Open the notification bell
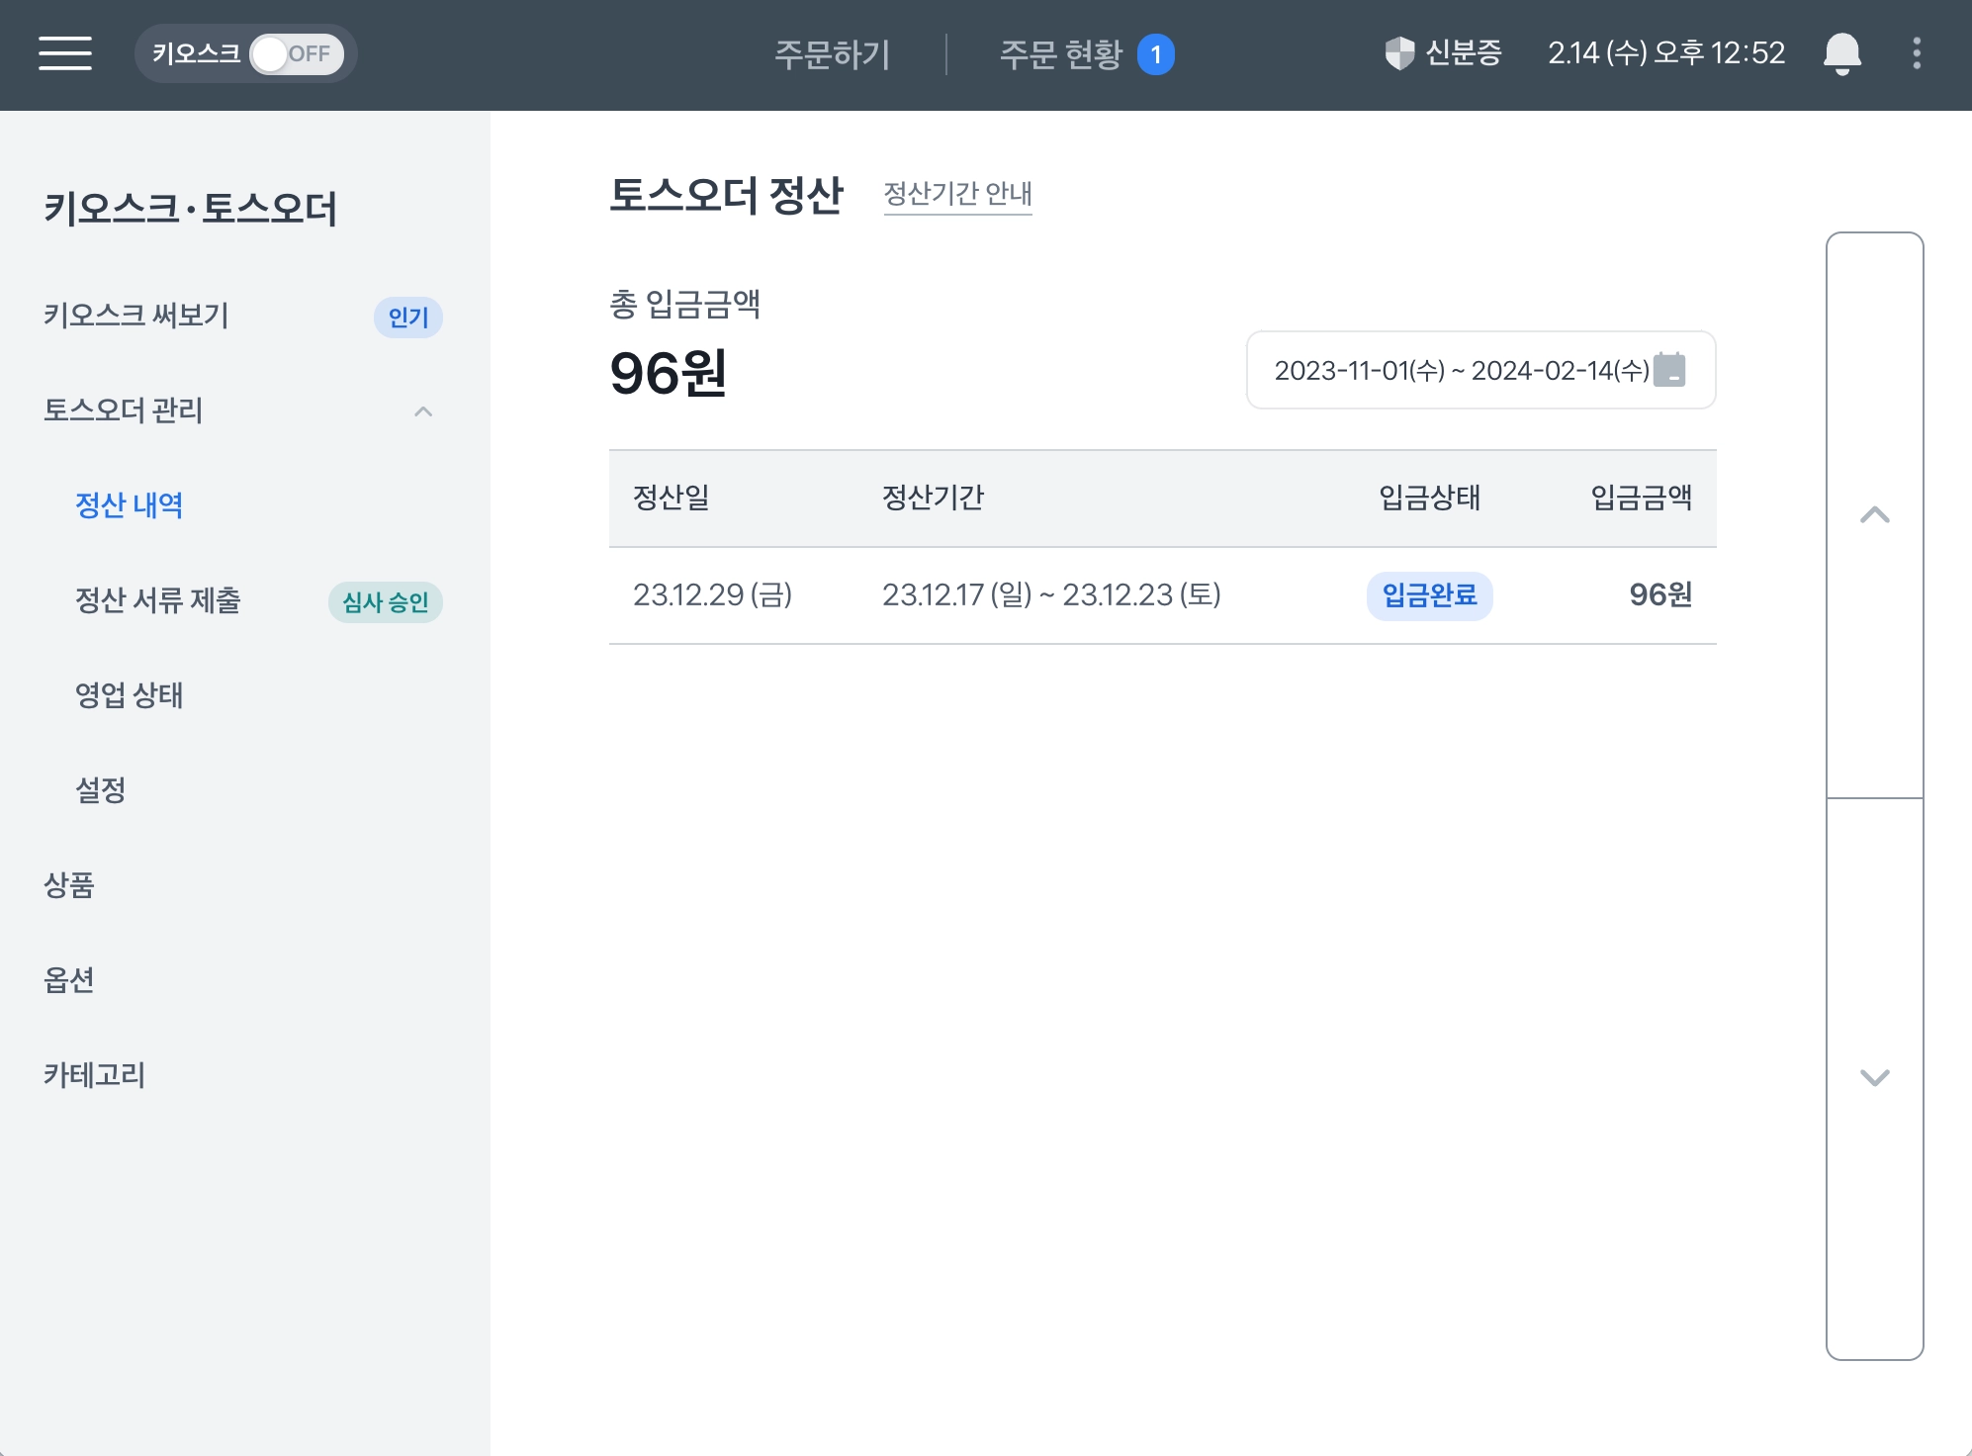 coord(1841,53)
